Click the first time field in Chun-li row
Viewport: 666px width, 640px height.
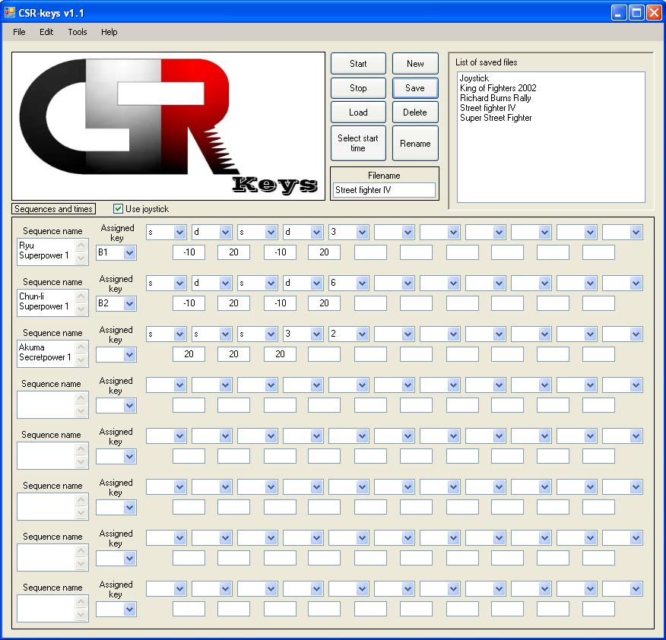[x=189, y=303]
